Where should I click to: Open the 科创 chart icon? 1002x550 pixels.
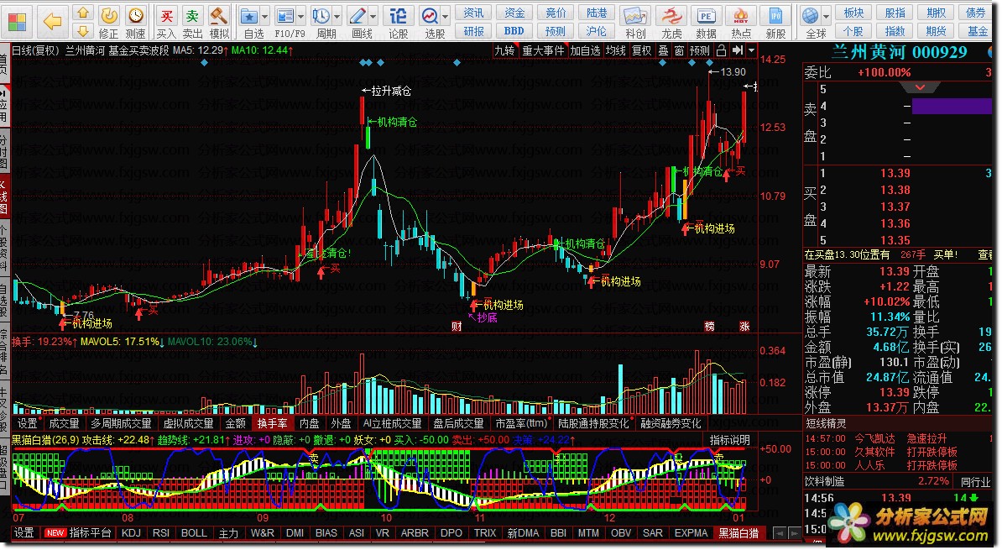[635, 15]
